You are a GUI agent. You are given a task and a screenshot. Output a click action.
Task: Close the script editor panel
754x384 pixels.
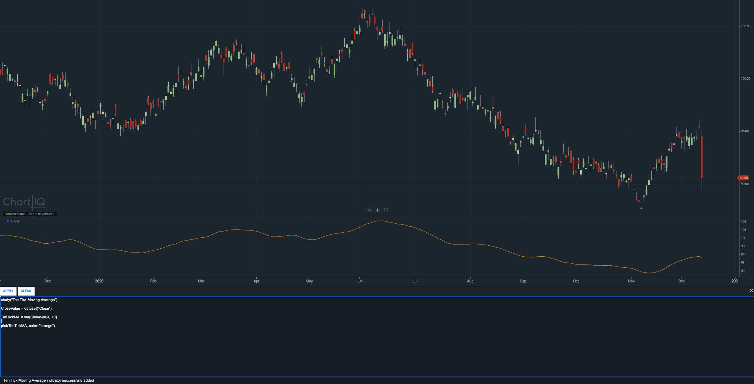click(x=751, y=291)
